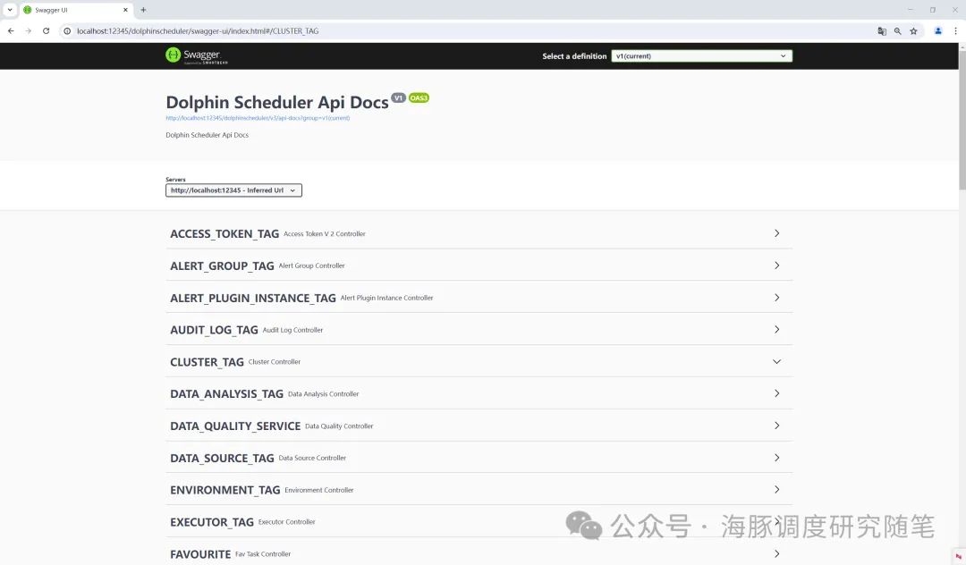Click the browser forward arrow
This screenshot has height=565, width=966.
pyautogui.click(x=29, y=30)
